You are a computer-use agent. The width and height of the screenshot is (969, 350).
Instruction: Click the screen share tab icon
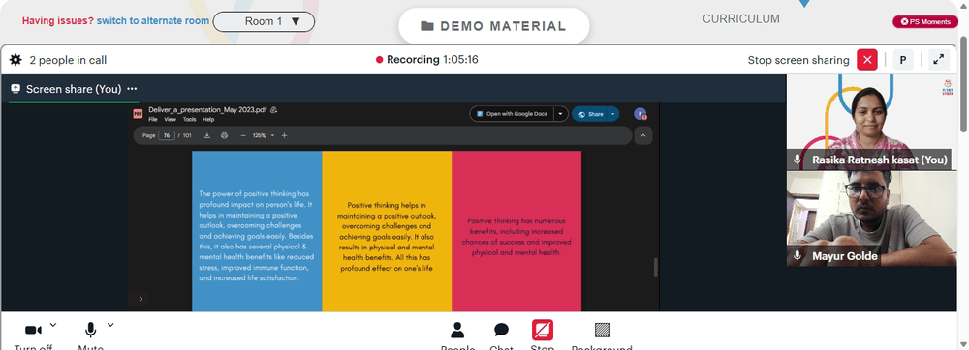tap(16, 89)
